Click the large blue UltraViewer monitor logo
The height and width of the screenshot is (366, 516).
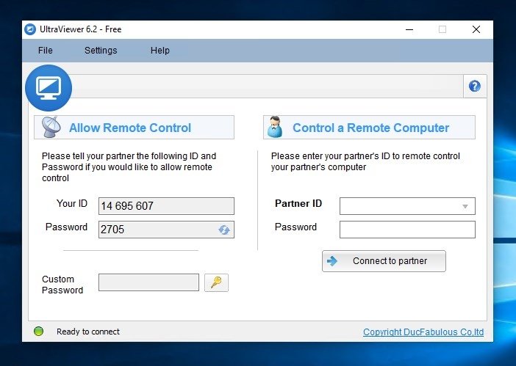point(49,88)
